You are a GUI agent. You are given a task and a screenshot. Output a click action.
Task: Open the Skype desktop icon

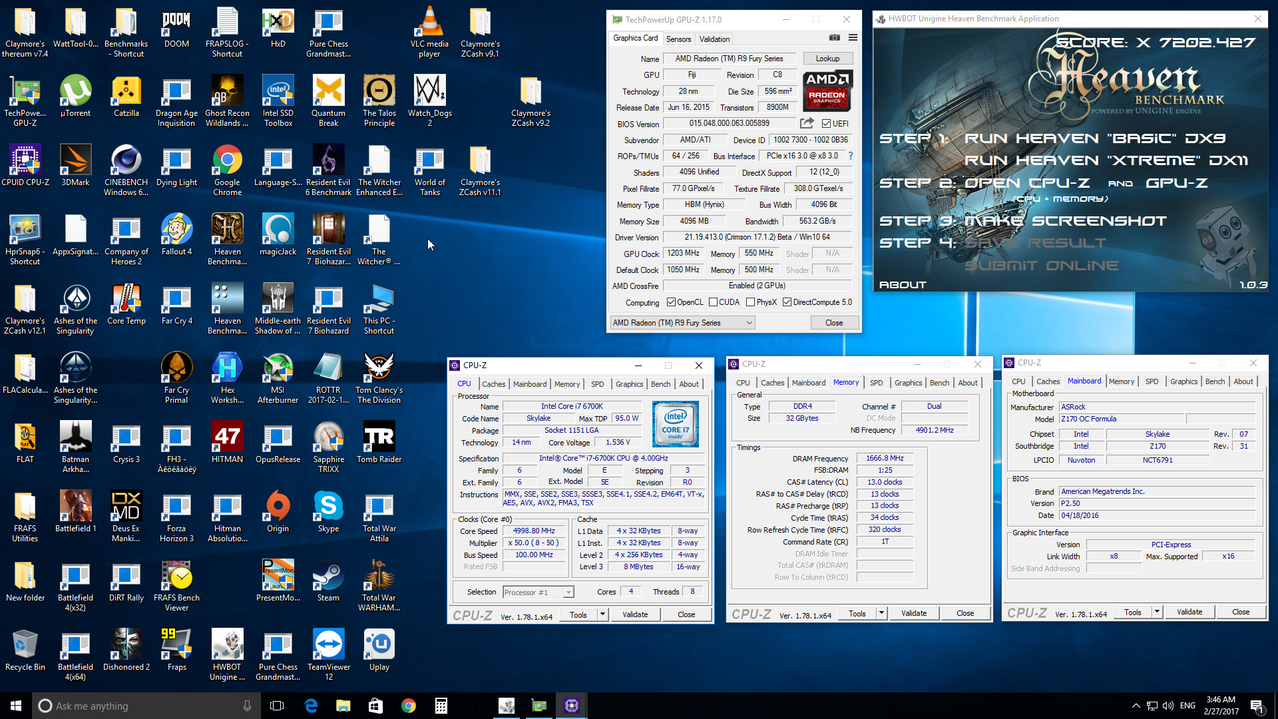point(328,513)
